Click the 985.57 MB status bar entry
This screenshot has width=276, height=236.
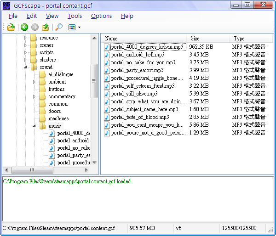pyautogui.click(x=142, y=228)
